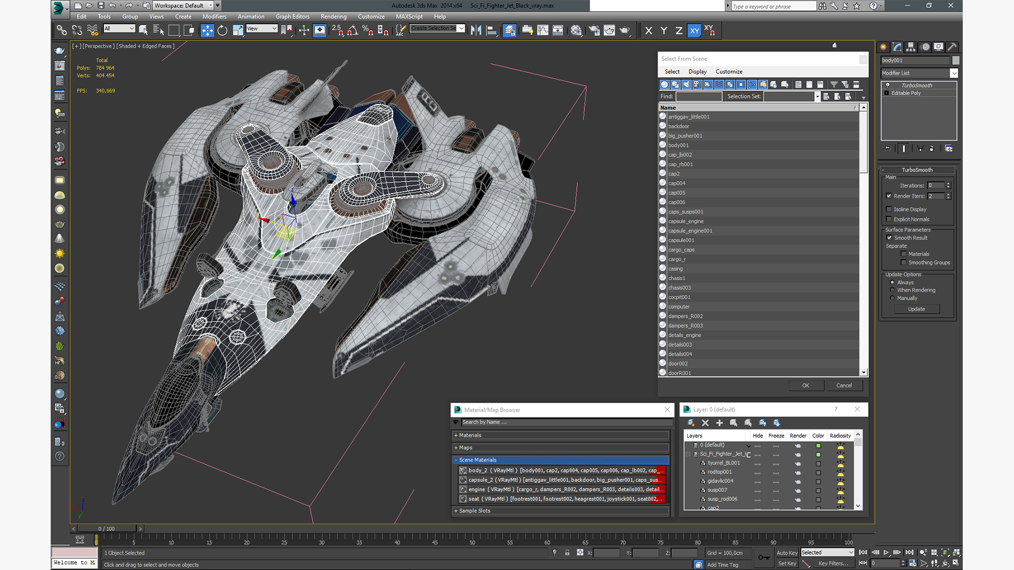
Task: Activate Select and Scale tool
Action: pyautogui.click(x=238, y=31)
